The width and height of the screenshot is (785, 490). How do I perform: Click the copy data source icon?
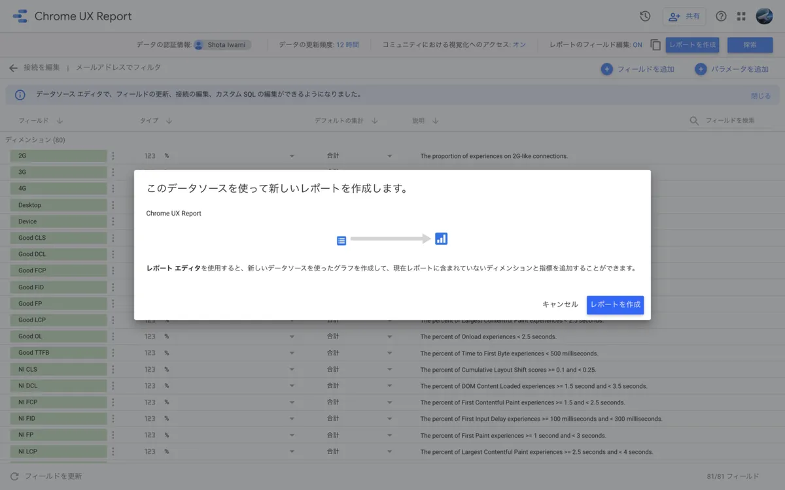click(655, 45)
